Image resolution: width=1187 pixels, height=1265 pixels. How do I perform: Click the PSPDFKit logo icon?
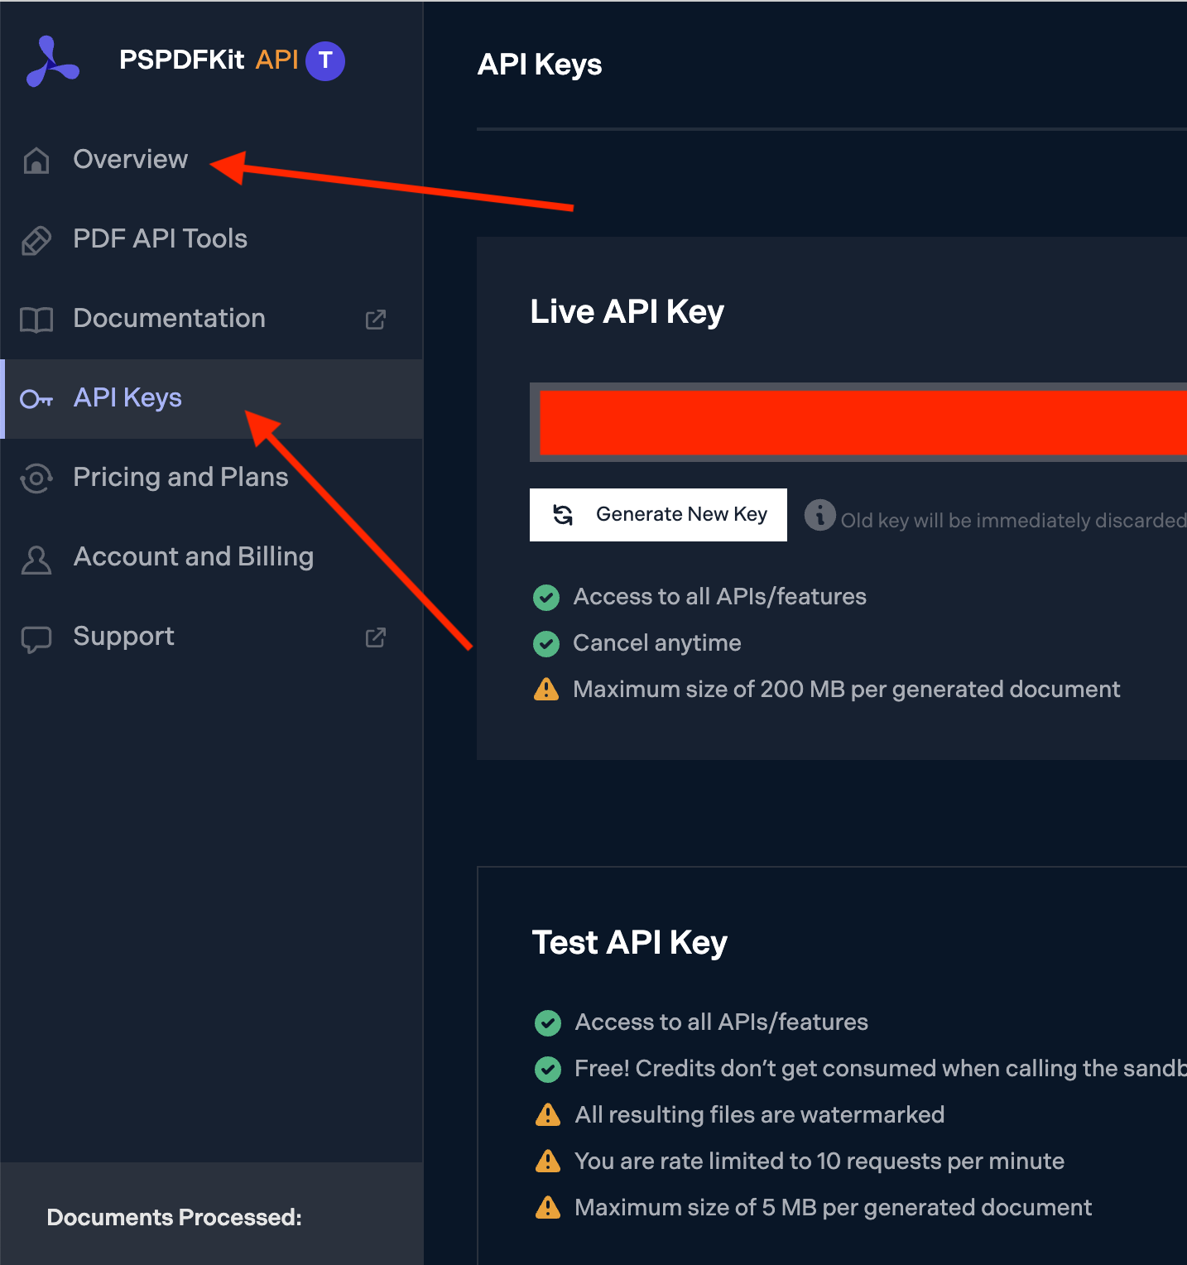pyautogui.click(x=52, y=62)
